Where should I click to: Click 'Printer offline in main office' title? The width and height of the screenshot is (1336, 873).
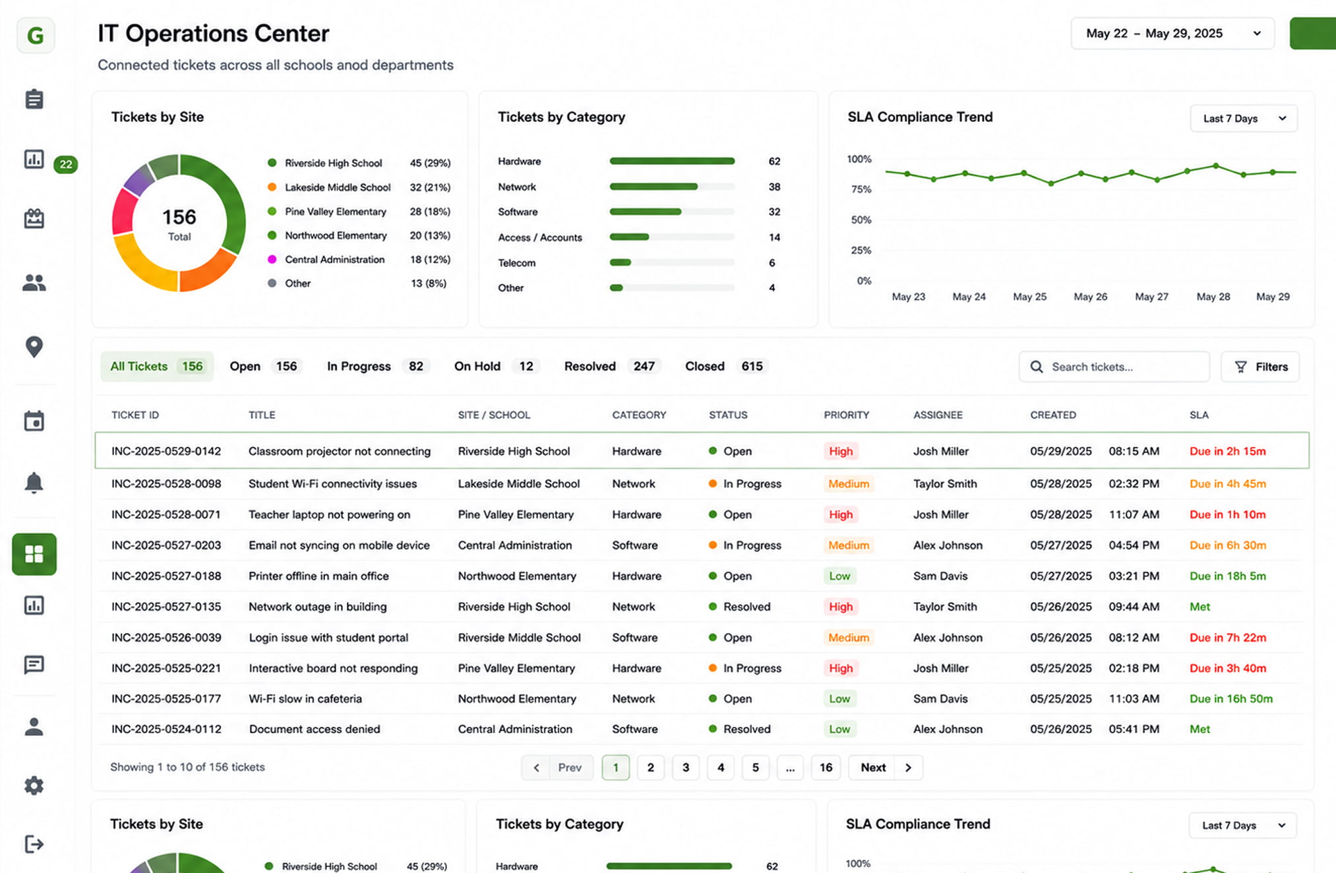319,576
